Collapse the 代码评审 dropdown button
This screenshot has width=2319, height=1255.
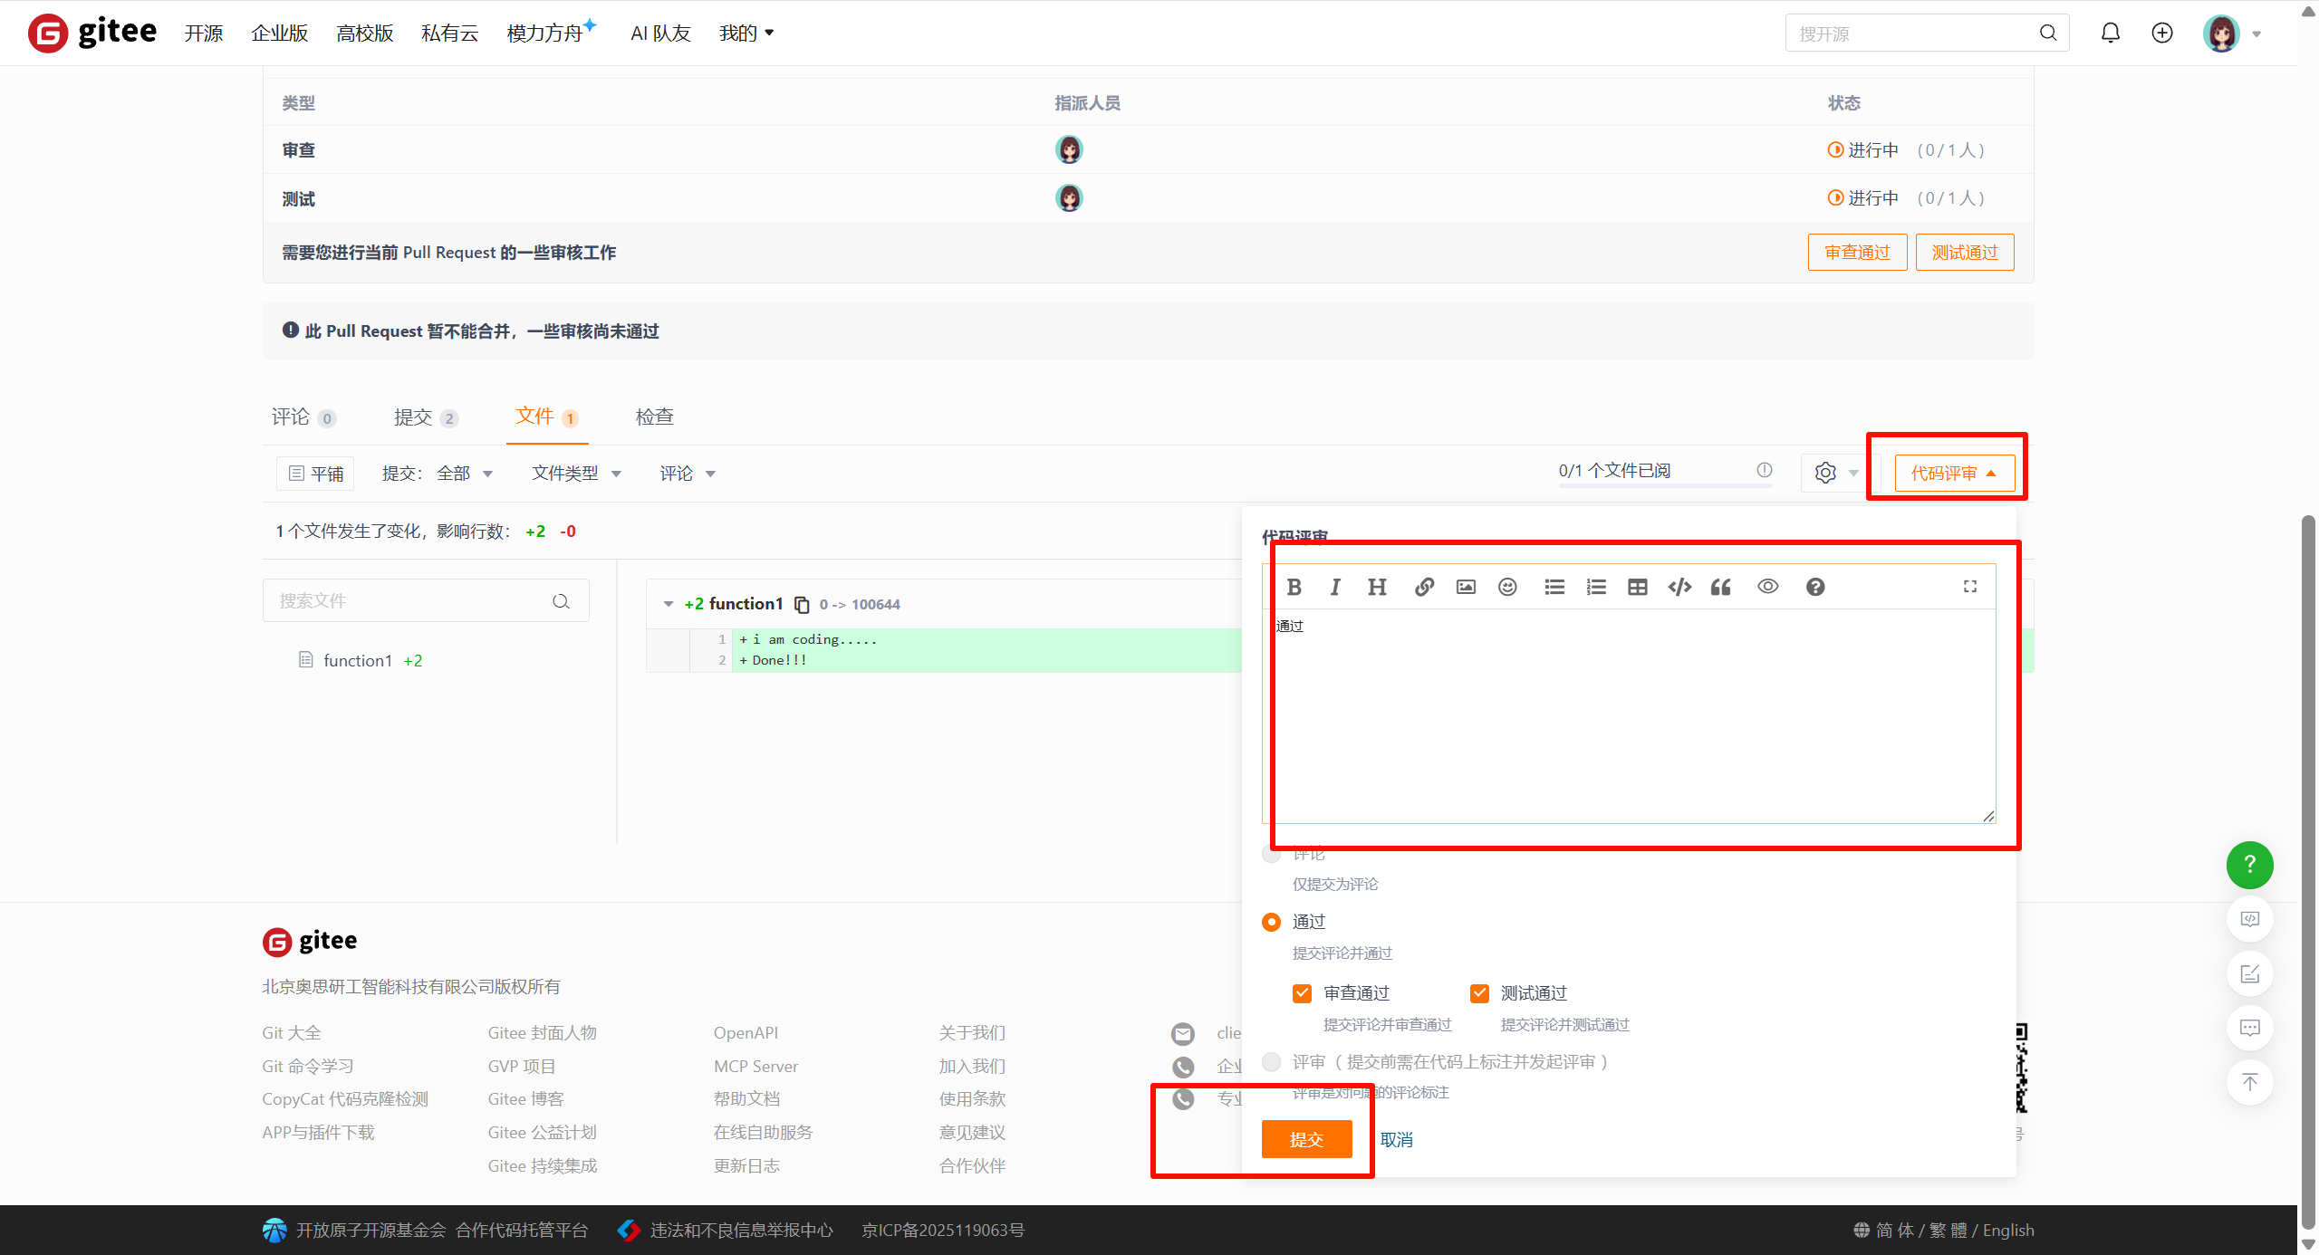coord(1954,474)
